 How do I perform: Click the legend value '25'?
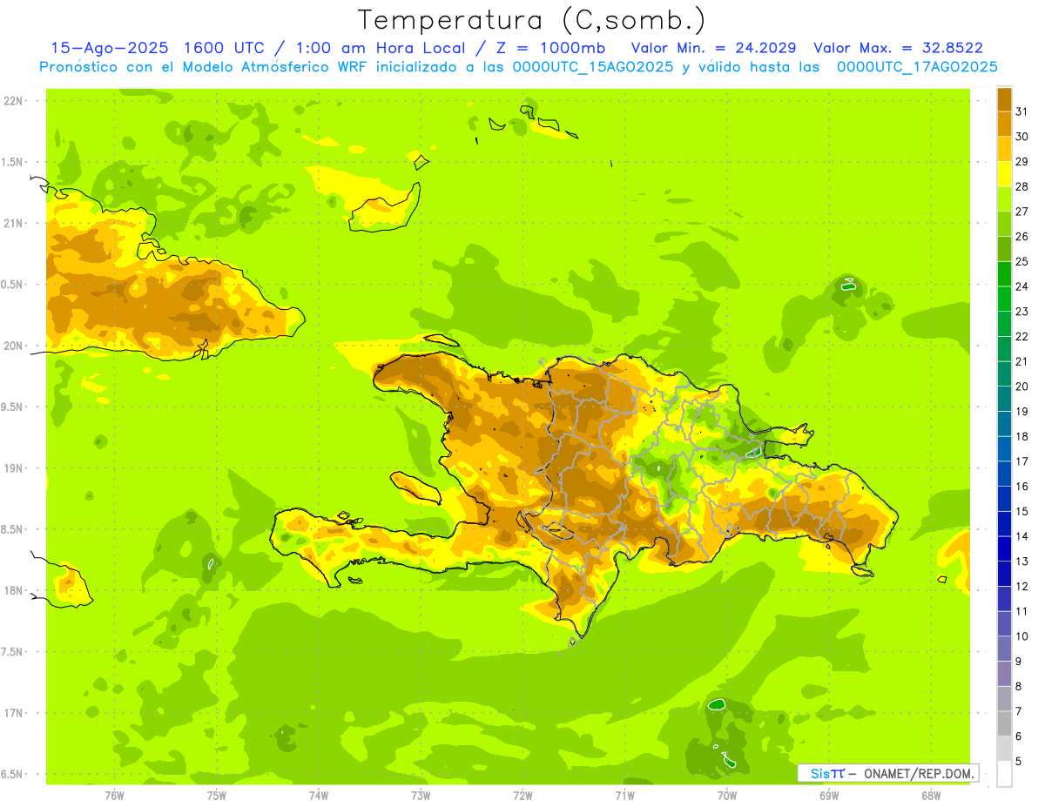pyautogui.click(x=1022, y=261)
